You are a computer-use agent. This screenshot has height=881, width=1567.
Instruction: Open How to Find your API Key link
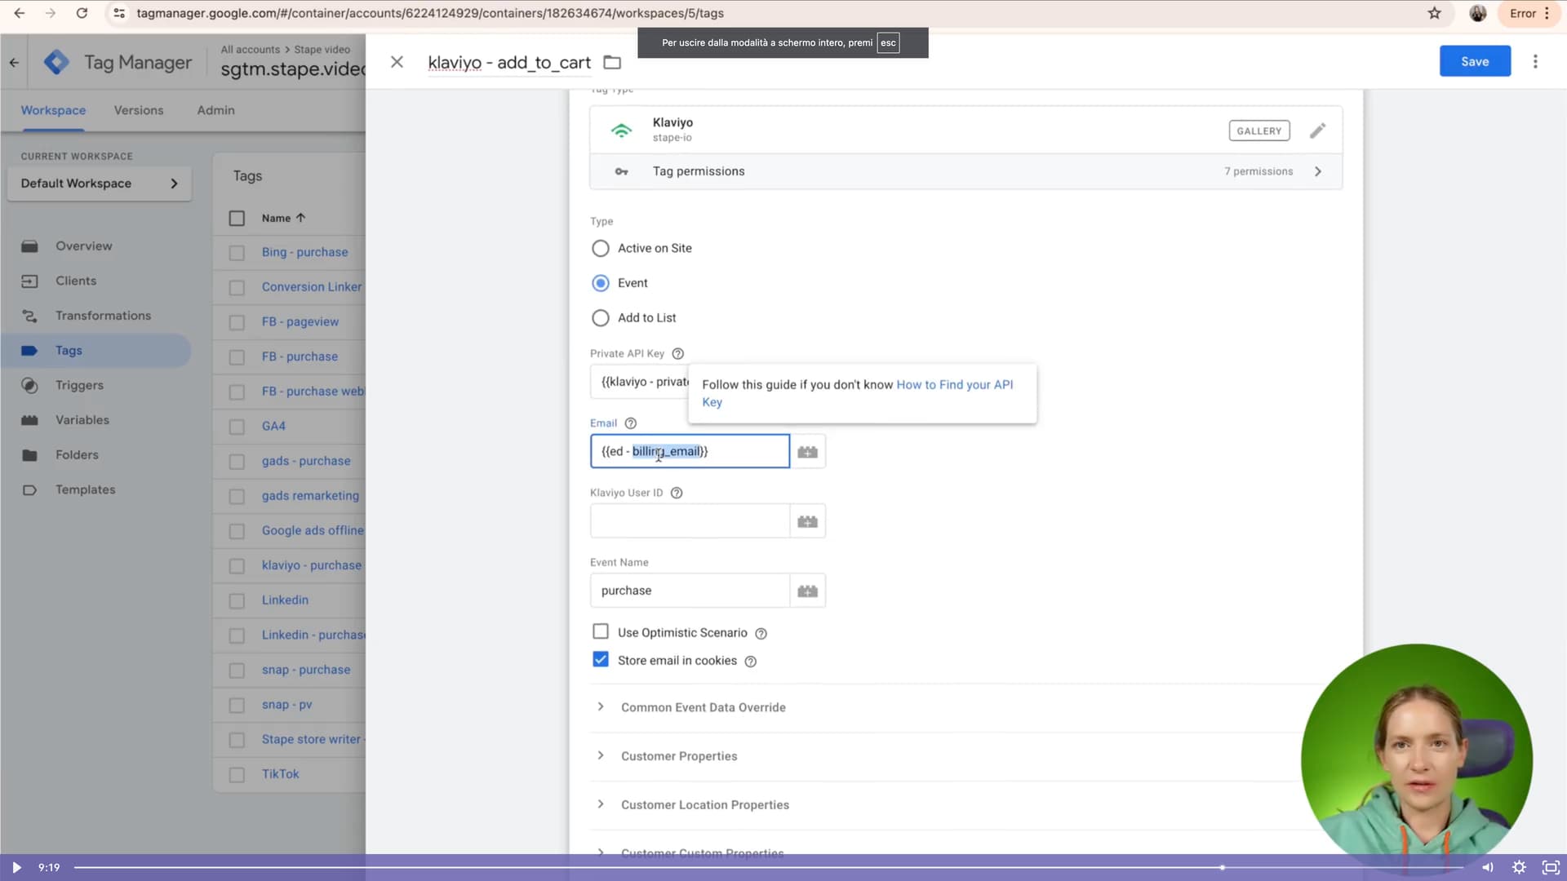tap(857, 393)
